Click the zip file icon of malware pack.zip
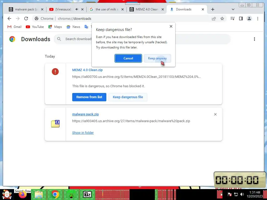267x200 pixels. pyautogui.click(x=55, y=124)
